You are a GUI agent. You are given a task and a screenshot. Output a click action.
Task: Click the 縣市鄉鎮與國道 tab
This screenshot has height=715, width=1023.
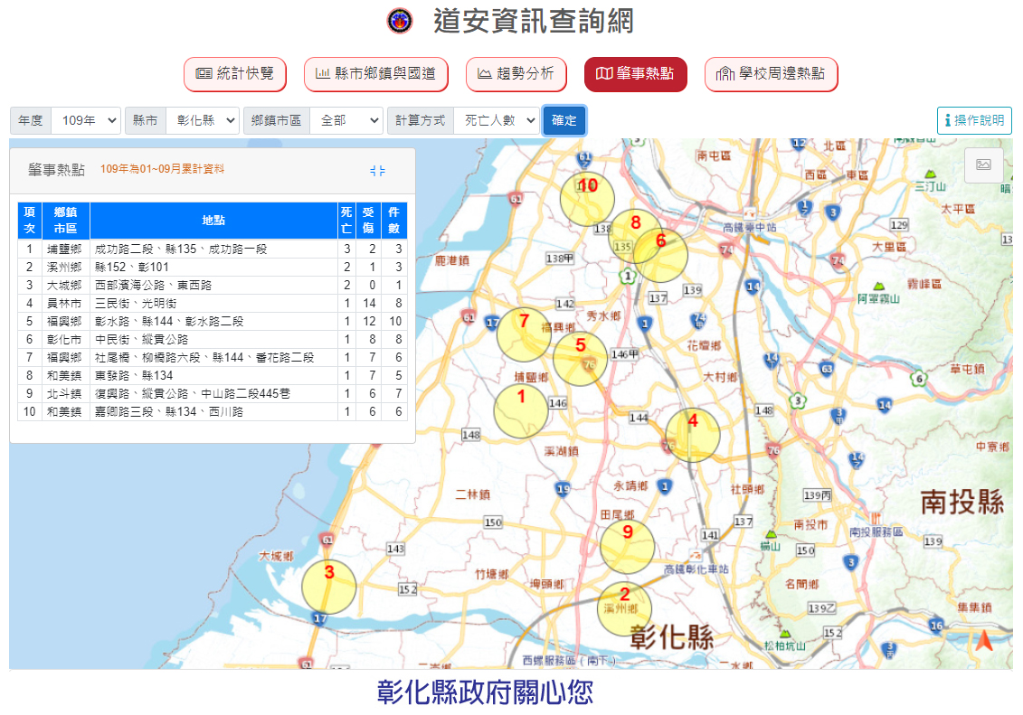(x=375, y=74)
